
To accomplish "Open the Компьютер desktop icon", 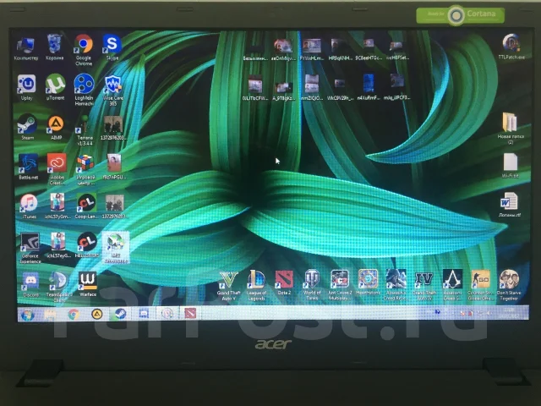I will tap(26, 49).
